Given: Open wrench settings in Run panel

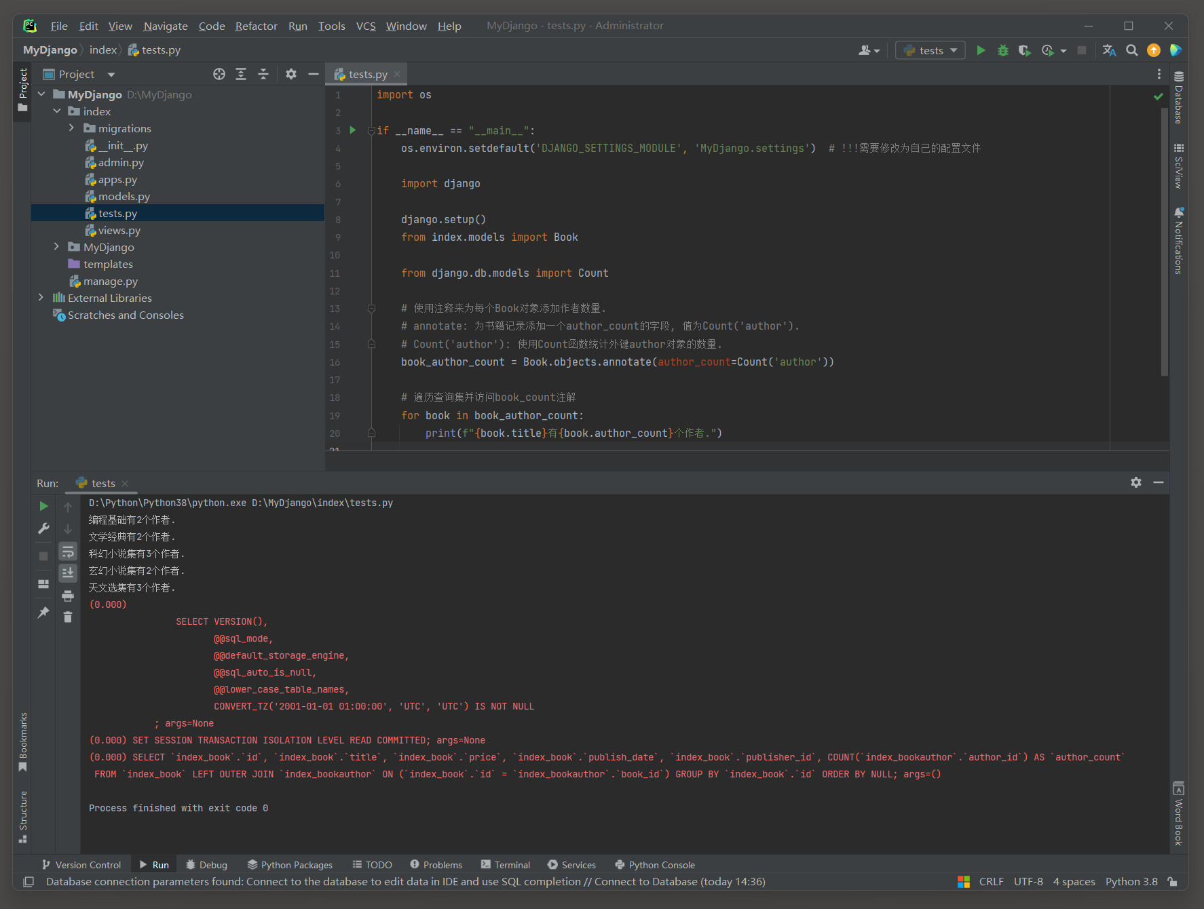Looking at the screenshot, I should tap(43, 528).
